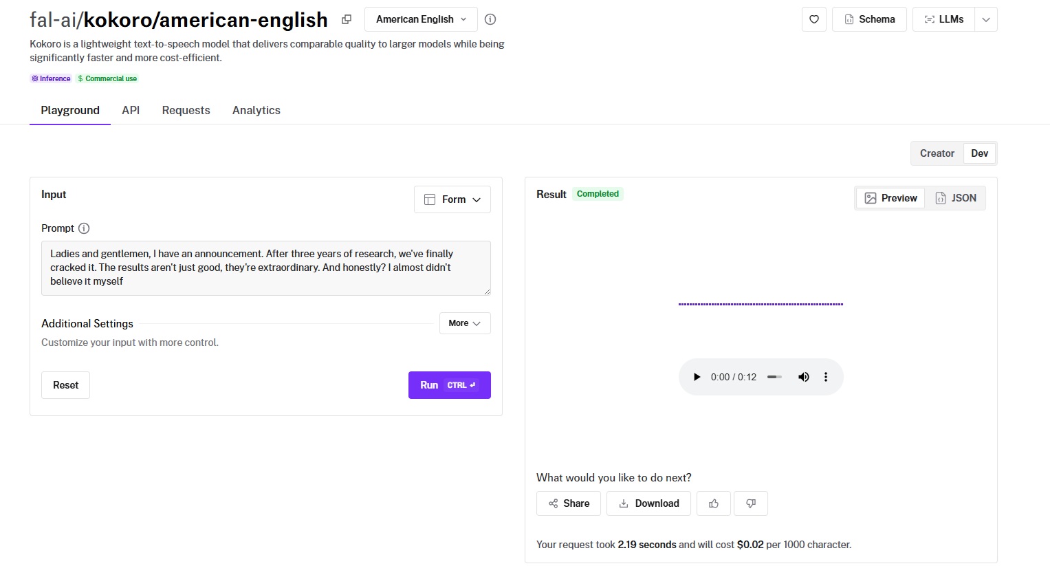This screenshot has width=1050, height=566.
Task: Go to the Analytics tab
Action: pos(256,110)
